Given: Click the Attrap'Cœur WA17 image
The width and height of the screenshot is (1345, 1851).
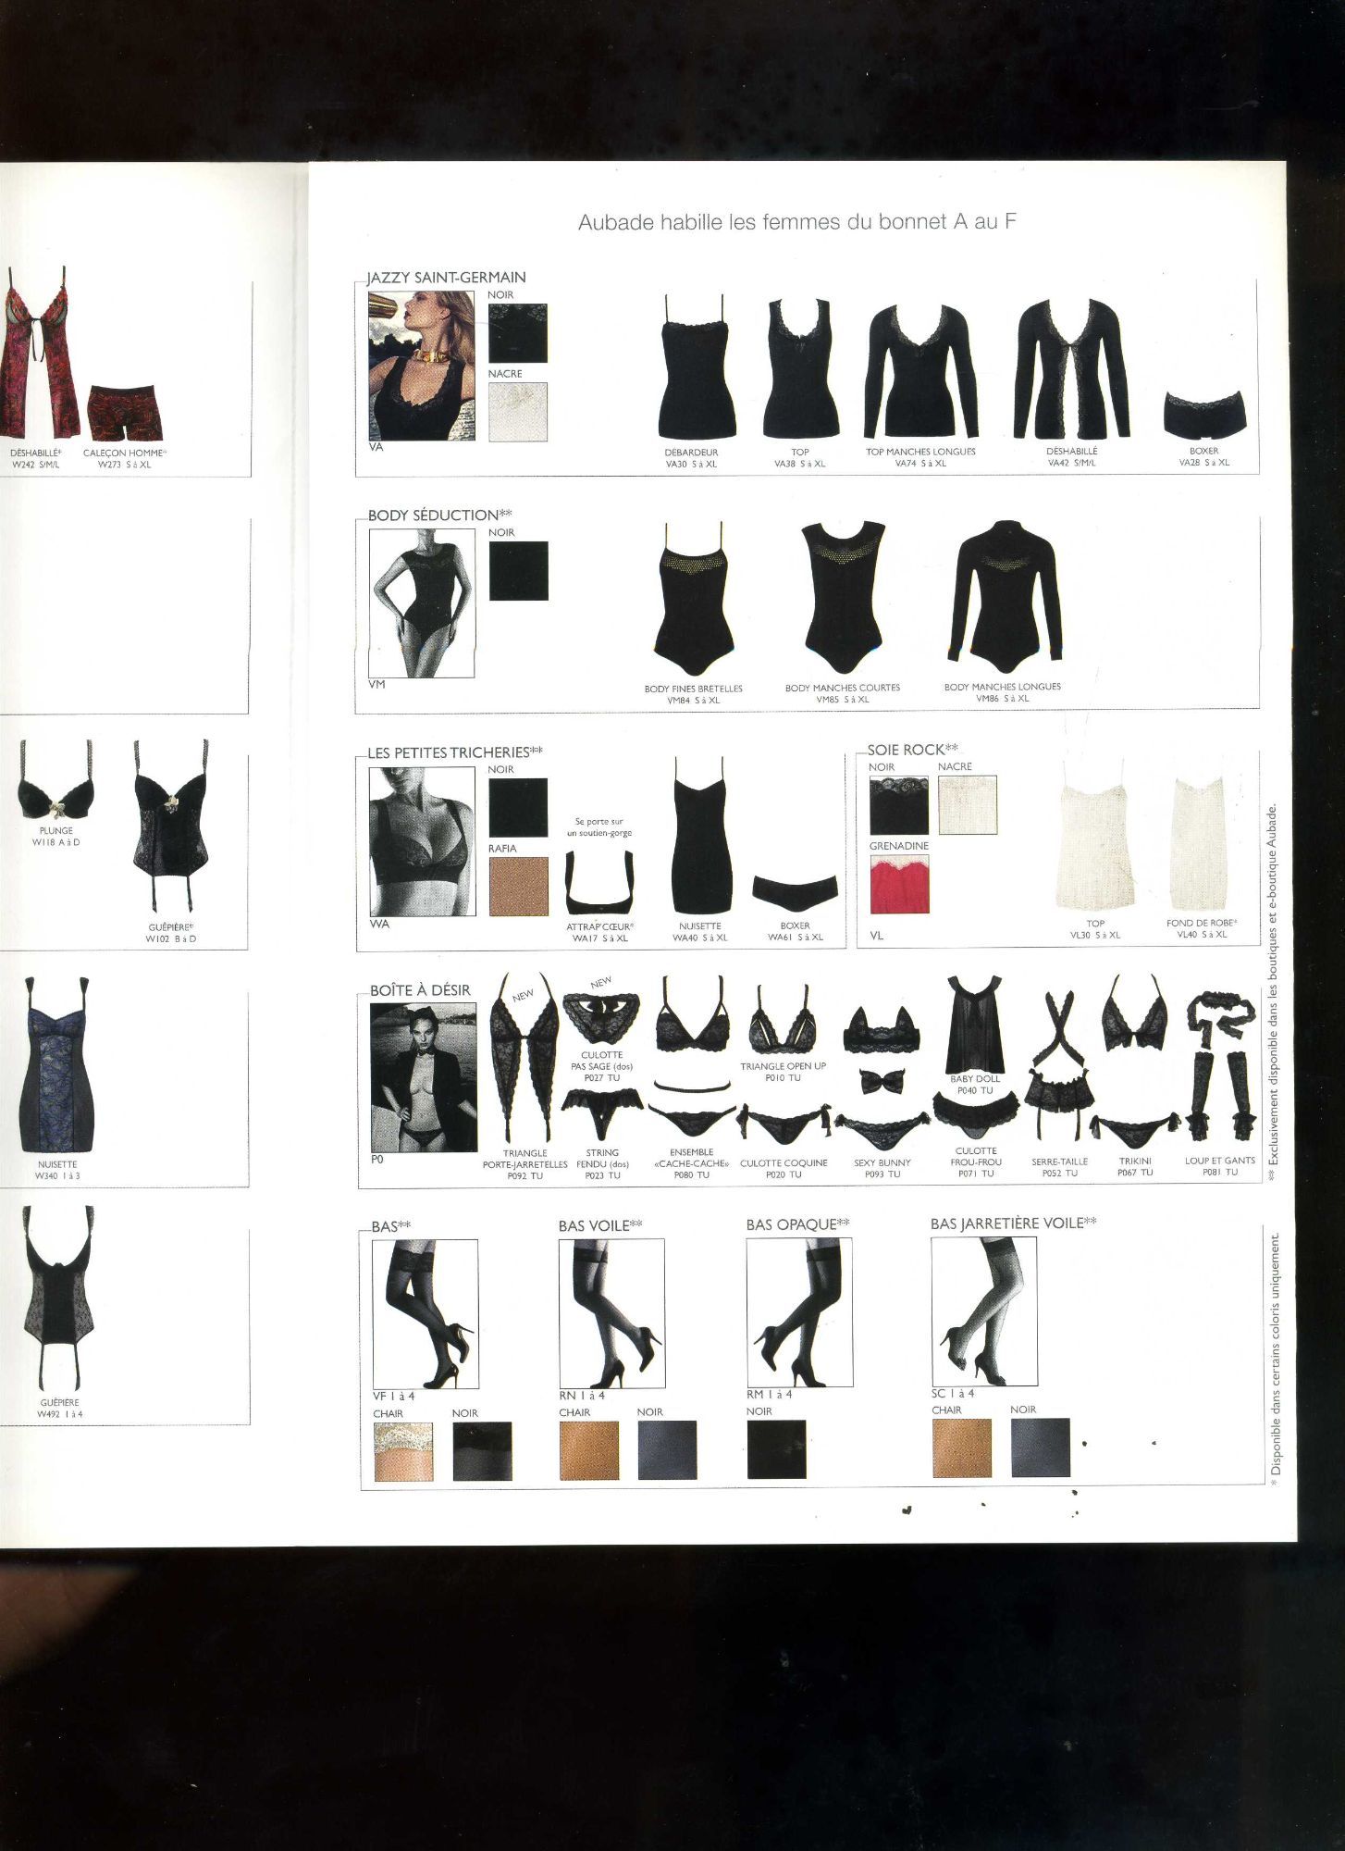Looking at the screenshot, I should 599,883.
